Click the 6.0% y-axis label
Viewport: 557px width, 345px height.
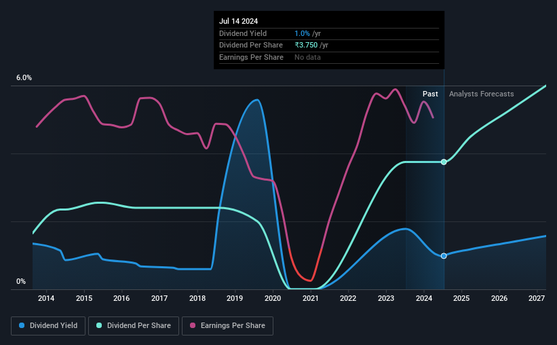point(24,78)
